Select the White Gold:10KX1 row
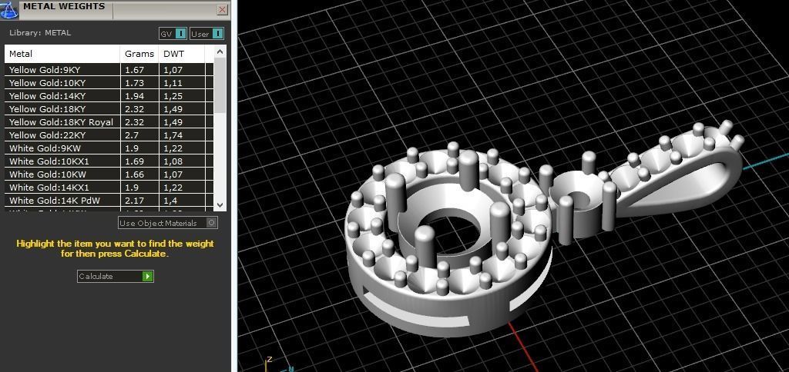The image size is (789, 372). pos(109,161)
